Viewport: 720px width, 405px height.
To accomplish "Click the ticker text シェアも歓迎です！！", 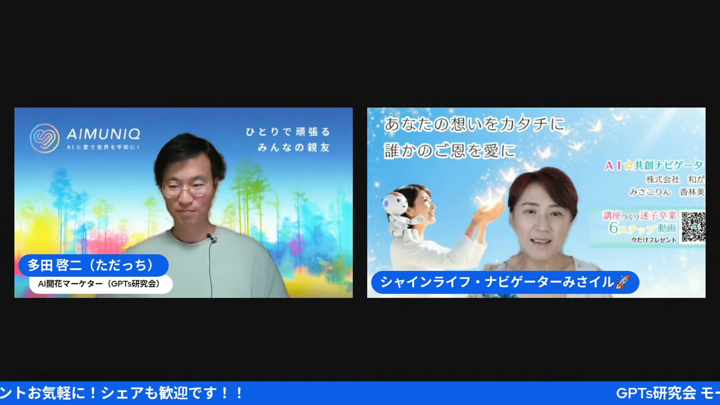I will click(x=172, y=393).
